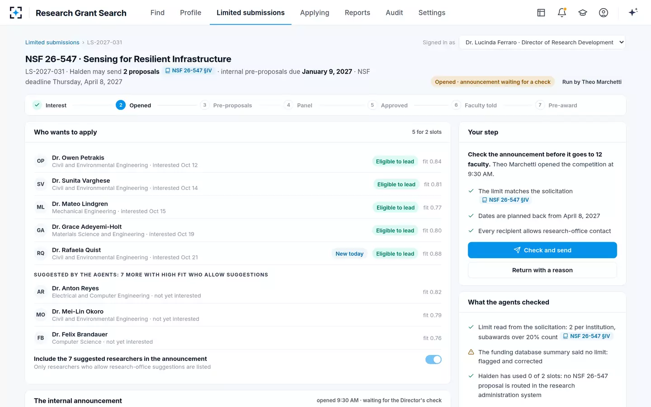Click the ML avatar for Mateo Lindgren
Screen dimensions: 651x407
(41, 207)
